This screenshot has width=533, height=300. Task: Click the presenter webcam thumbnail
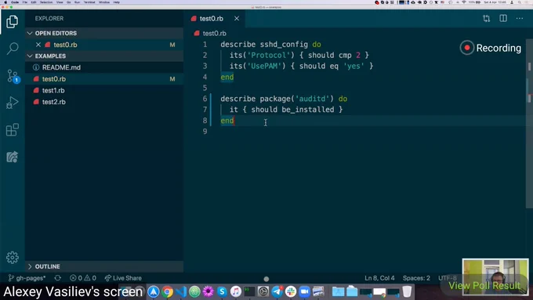pyautogui.click(x=495, y=277)
